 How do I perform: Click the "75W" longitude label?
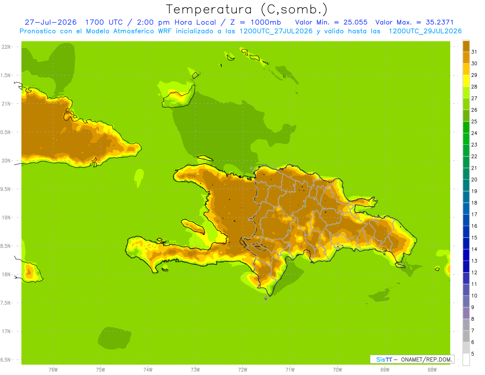click(100, 370)
